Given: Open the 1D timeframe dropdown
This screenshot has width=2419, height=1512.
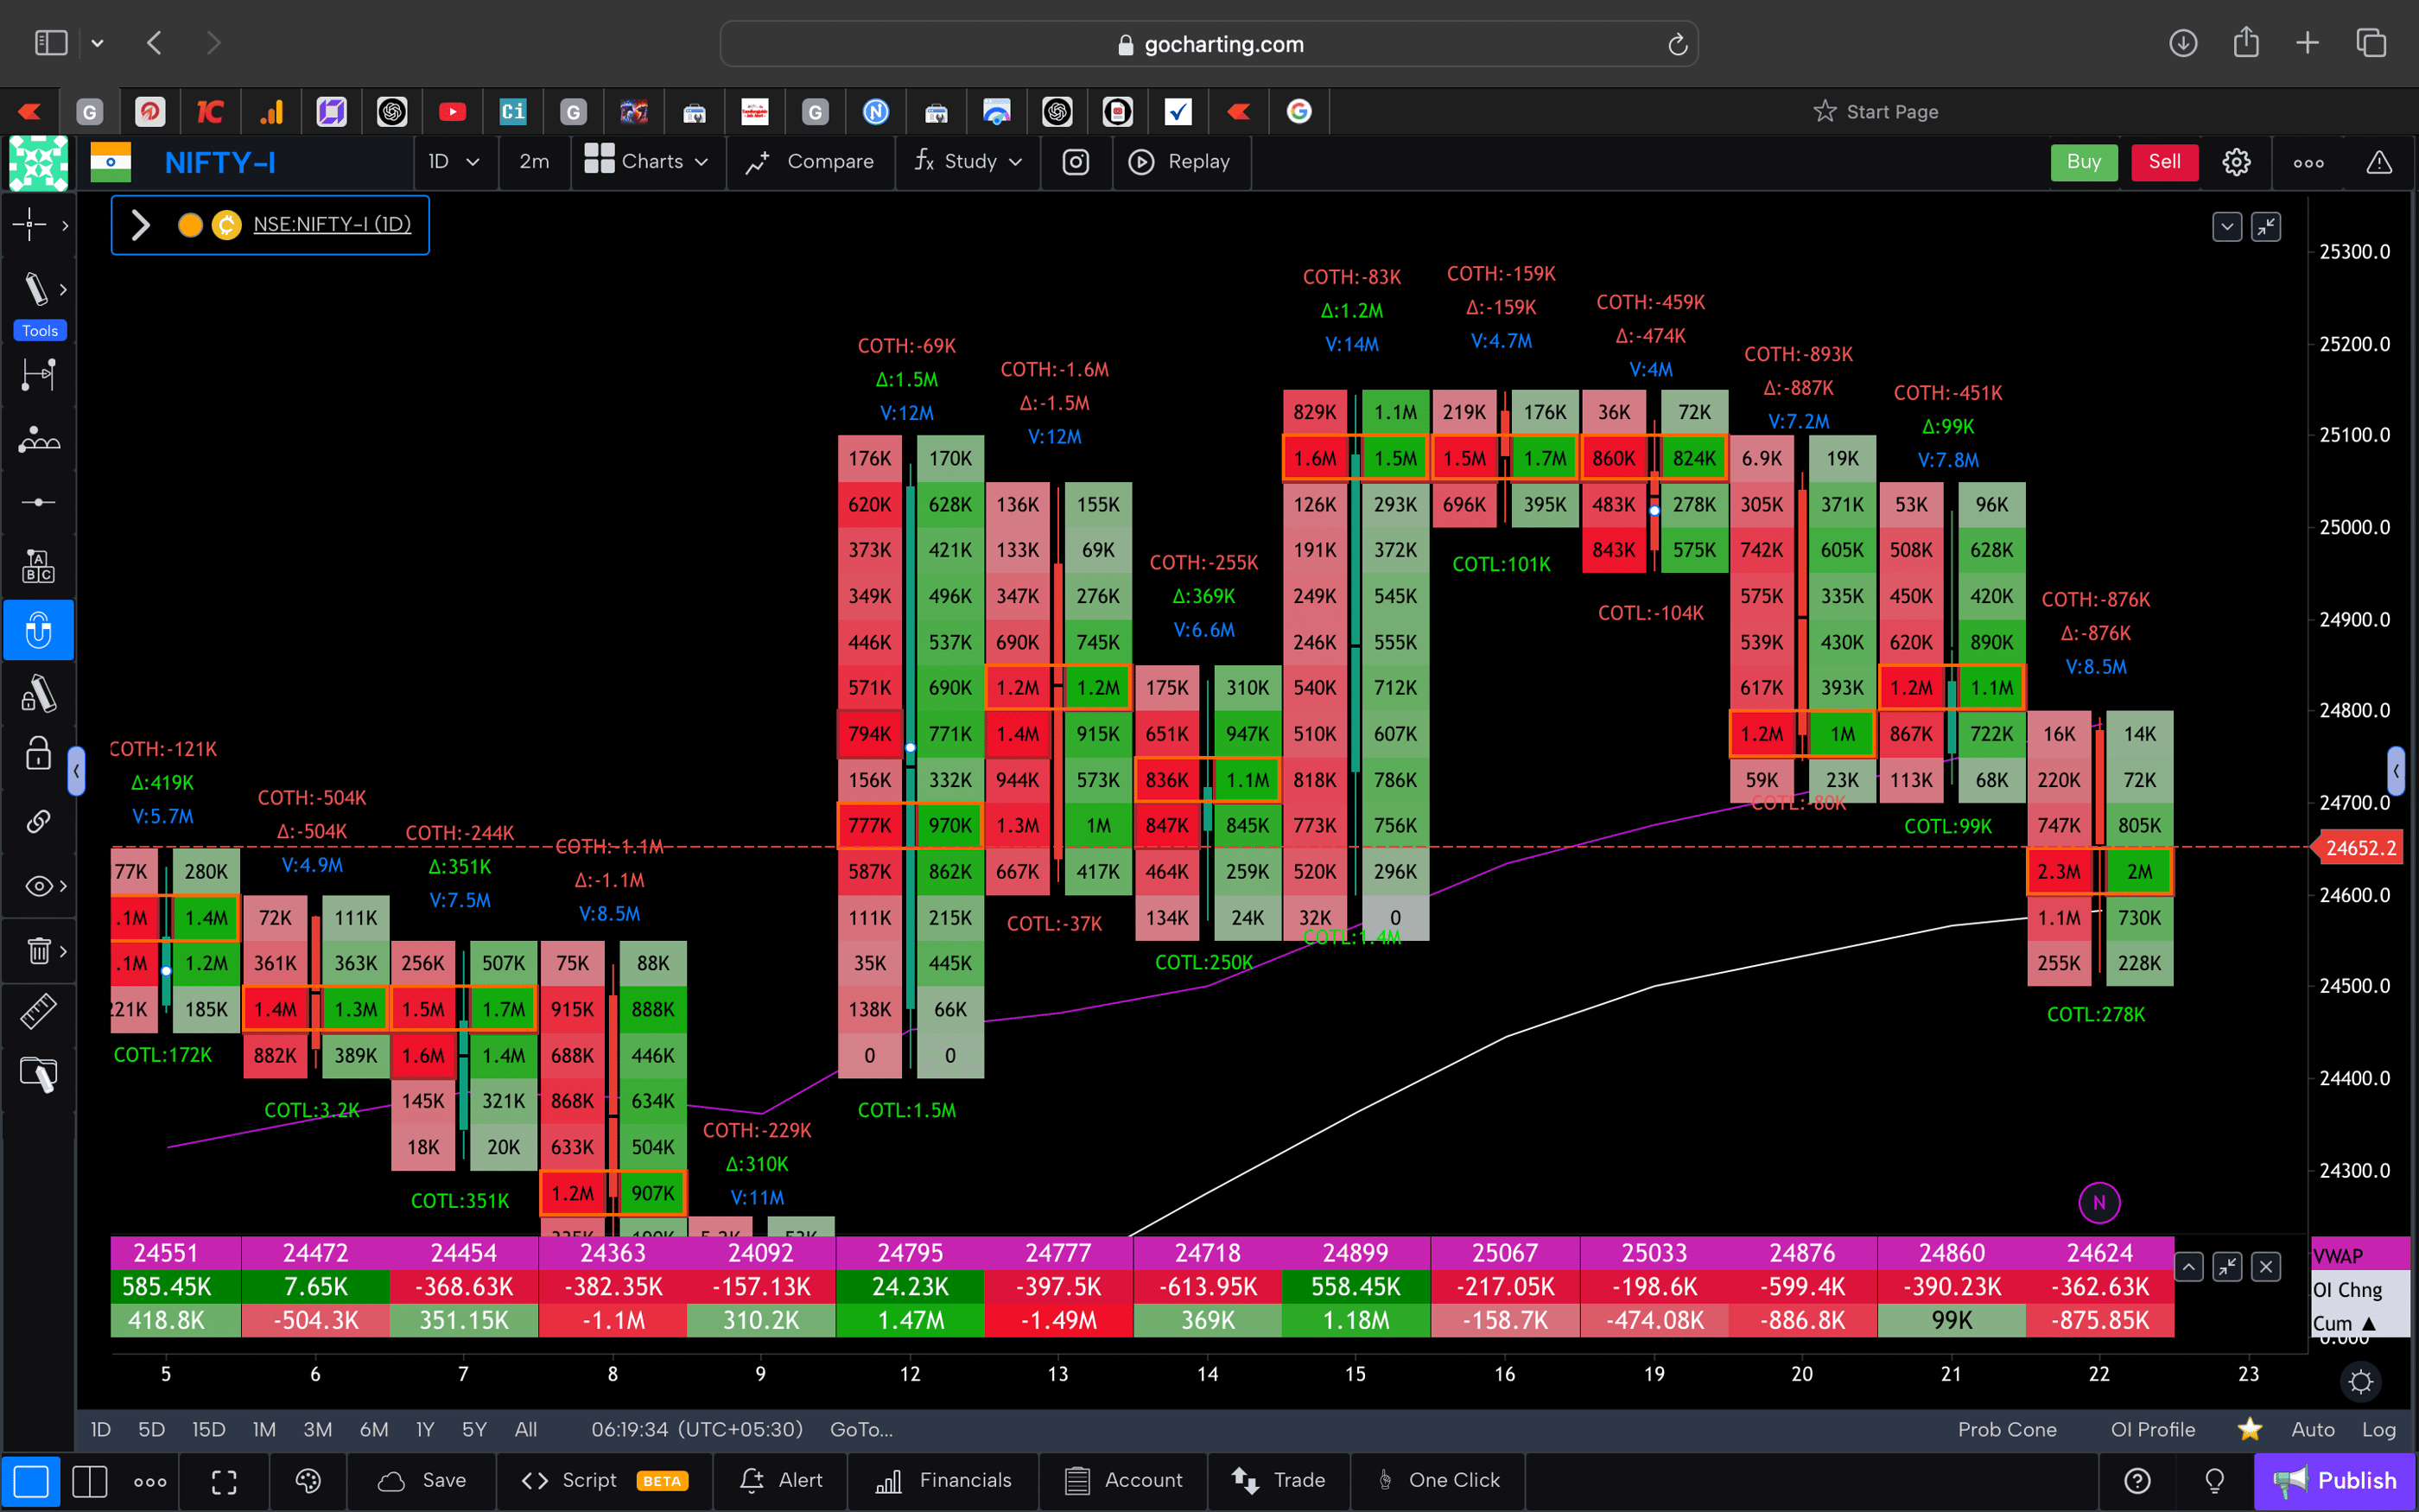Looking at the screenshot, I should tap(454, 161).
